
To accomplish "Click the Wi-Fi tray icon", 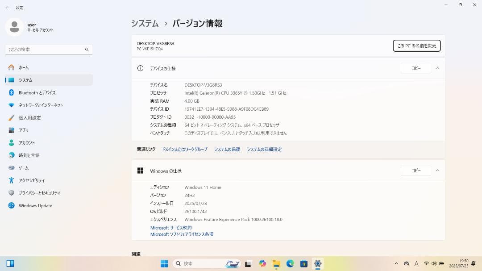I will tap(426, 263).
